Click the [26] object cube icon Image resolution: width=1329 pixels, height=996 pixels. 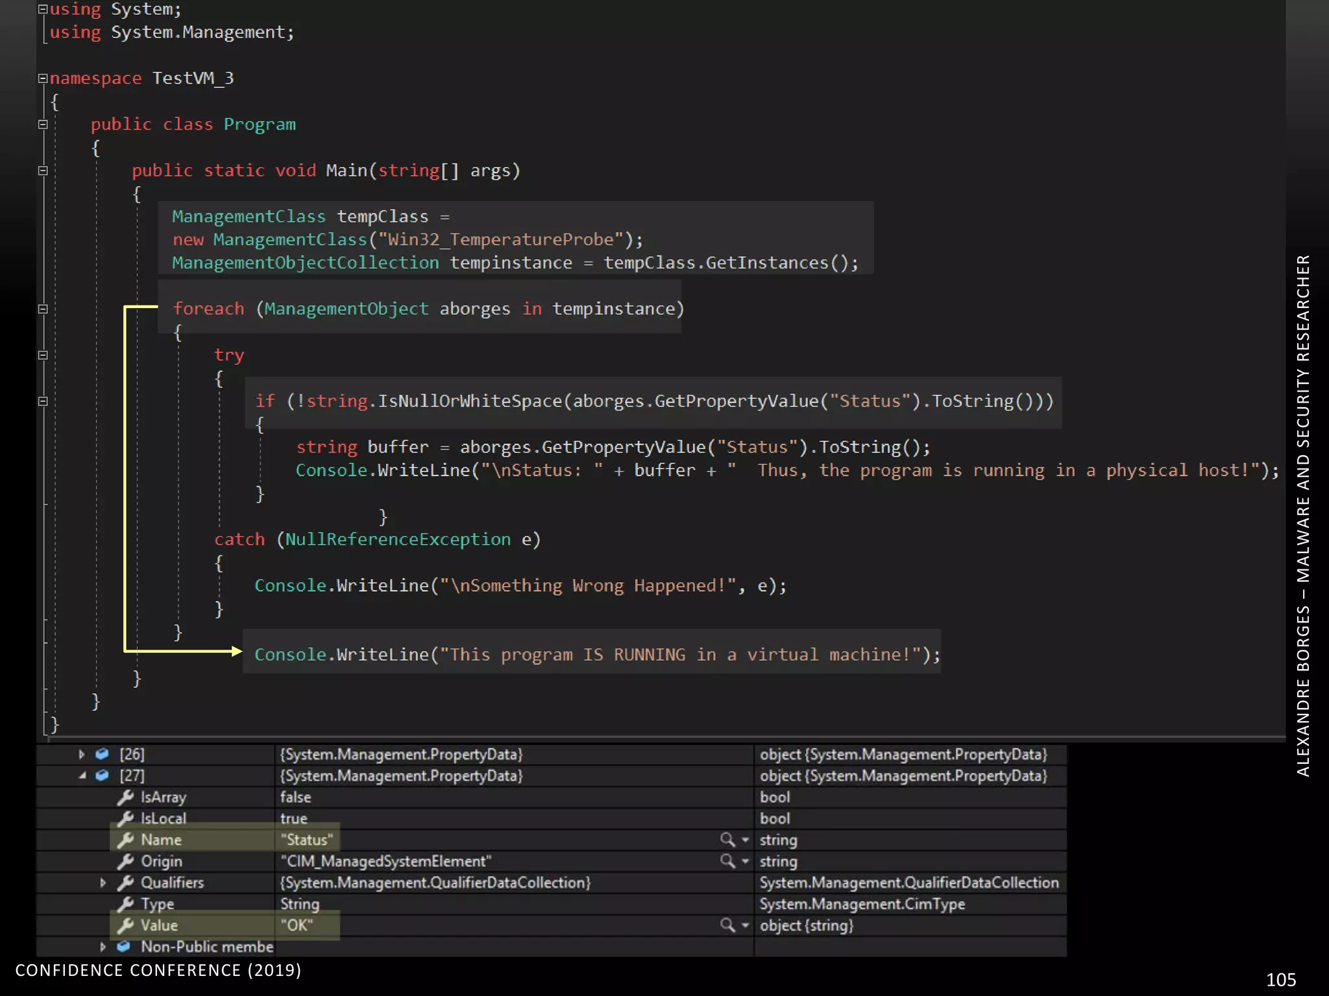(x=102, y=754)
